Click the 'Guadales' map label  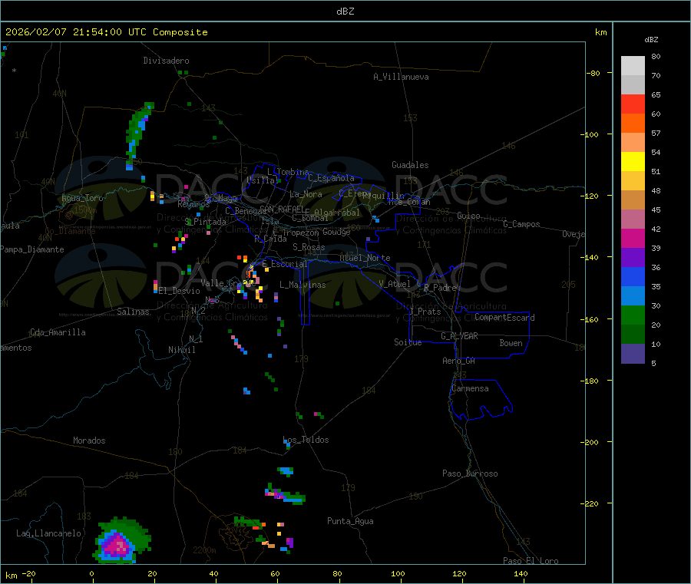coord(410,165)
